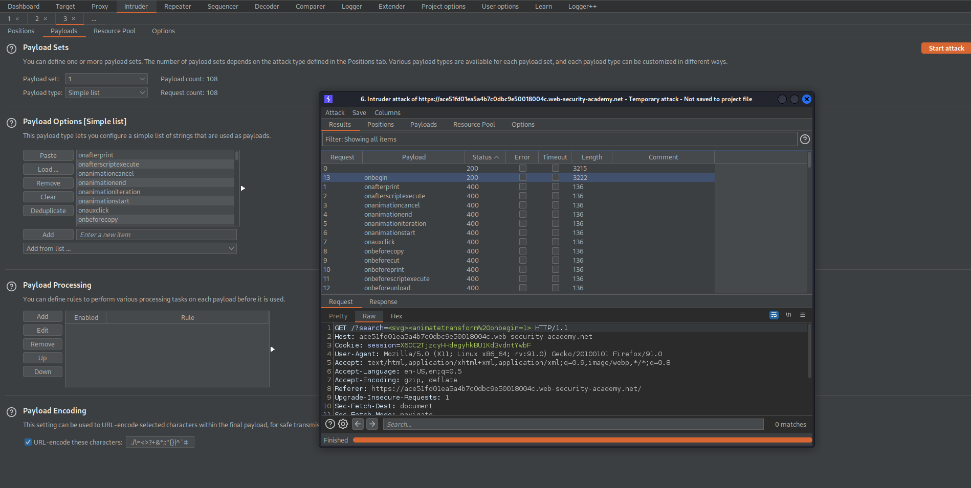The height and width of the screenshot is (488, 971).
Task: Sort by Status column header
Action: [x=485, y=157]
